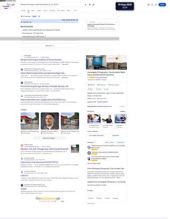Open the Facebook profile icon

click(x=99, y=194)
